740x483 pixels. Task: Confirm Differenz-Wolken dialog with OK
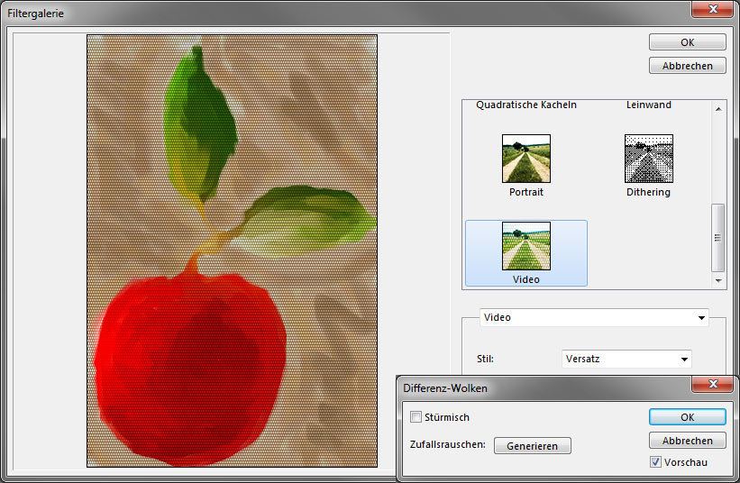click(687, 417)
